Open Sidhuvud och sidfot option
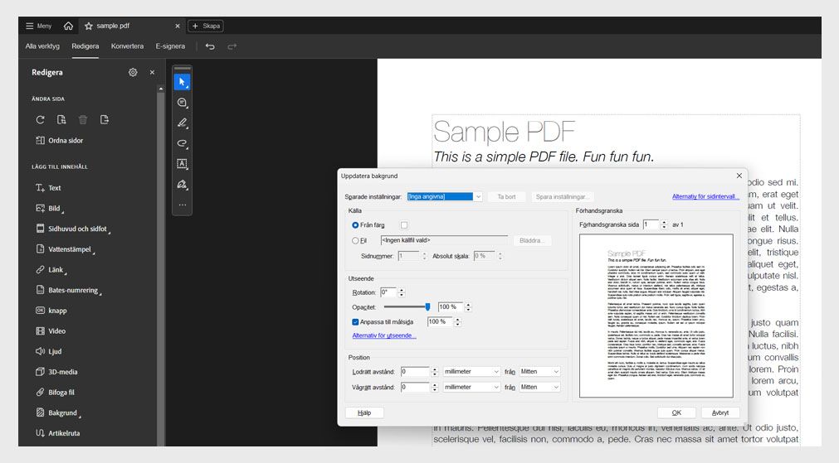This screenshot has width=839, height=463. click(x=72, y=229)
